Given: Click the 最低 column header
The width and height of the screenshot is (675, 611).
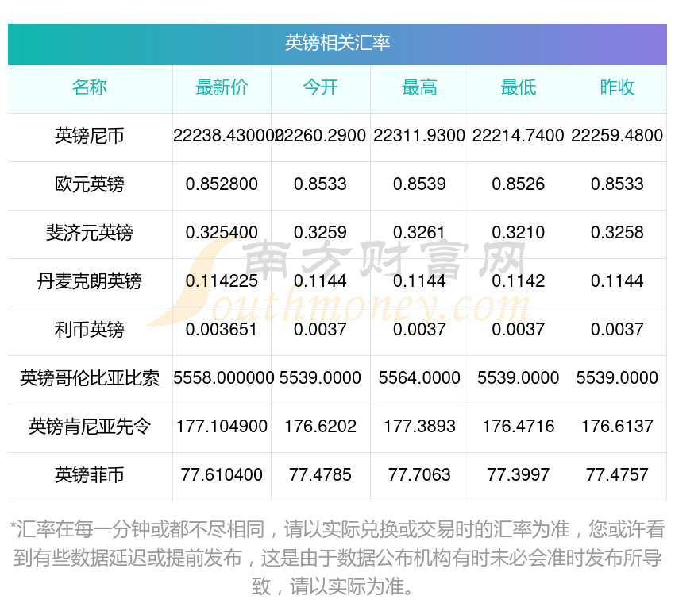Looking at the screenshot, I should pyautogui.click(x=519, y=87).
